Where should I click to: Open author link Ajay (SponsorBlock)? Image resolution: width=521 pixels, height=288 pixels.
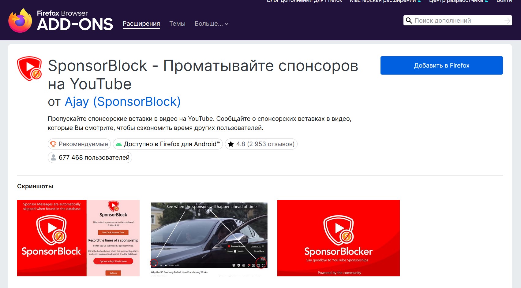pyautogui.click(x=123, y=102)
